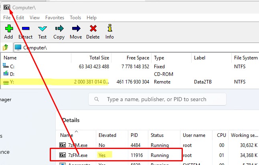Select the 63 343 423 488 total size cell

(x=94, y=67)
